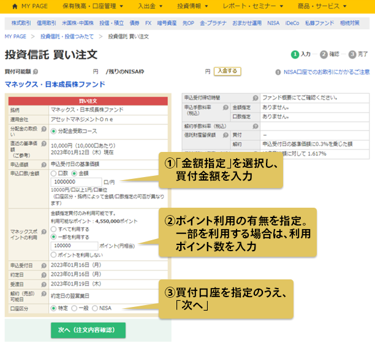Click help icon next to 申込手数料率

[x=227, y=107]
